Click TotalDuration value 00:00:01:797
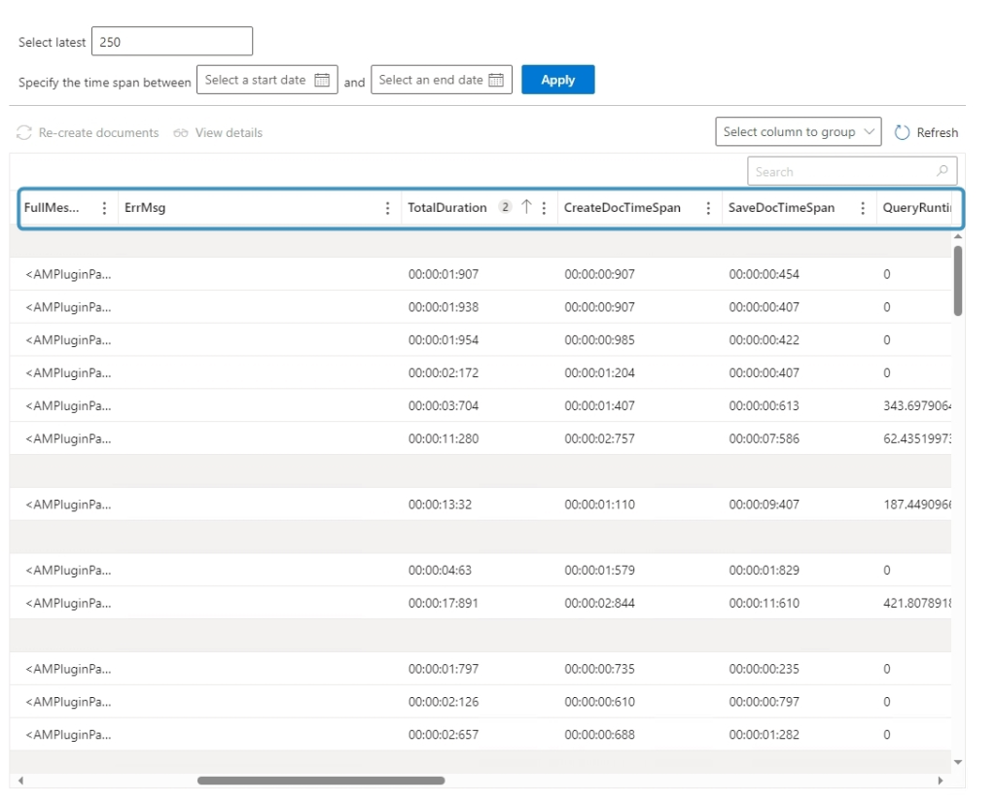Image resolution: width=996 pixels, height=803 pixels. [x=444, y=669]
